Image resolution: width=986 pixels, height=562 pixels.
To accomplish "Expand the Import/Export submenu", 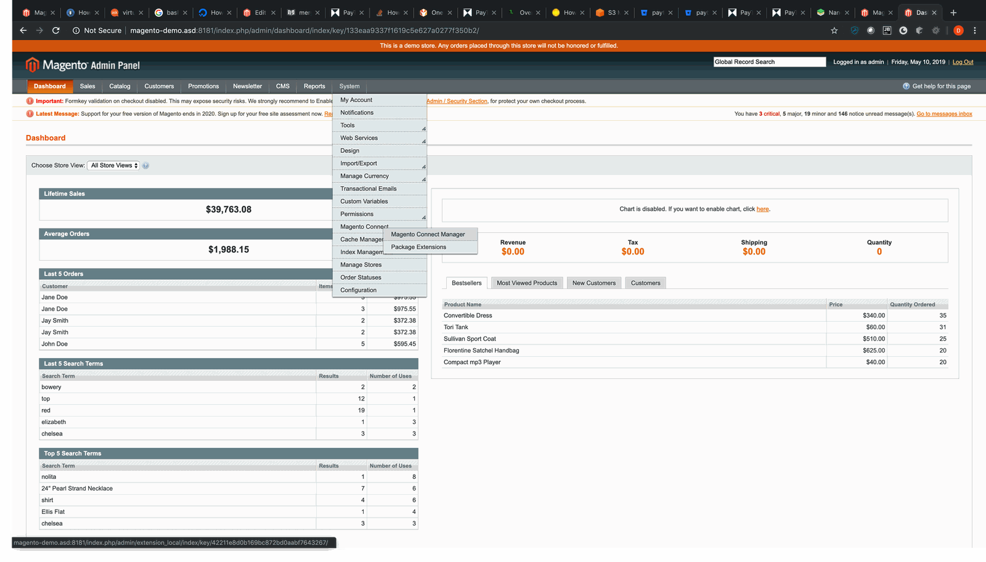I will pos(380,163).
